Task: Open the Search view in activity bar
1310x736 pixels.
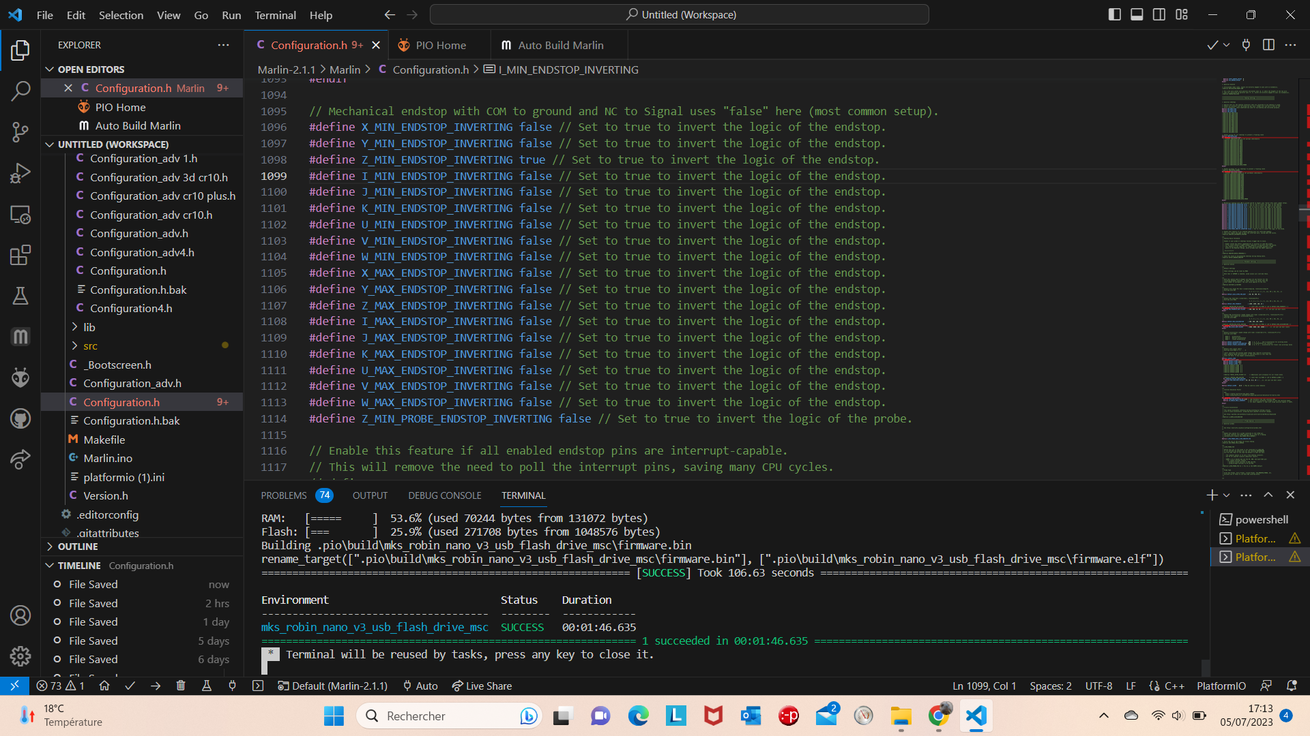Action: coord(20,91)
